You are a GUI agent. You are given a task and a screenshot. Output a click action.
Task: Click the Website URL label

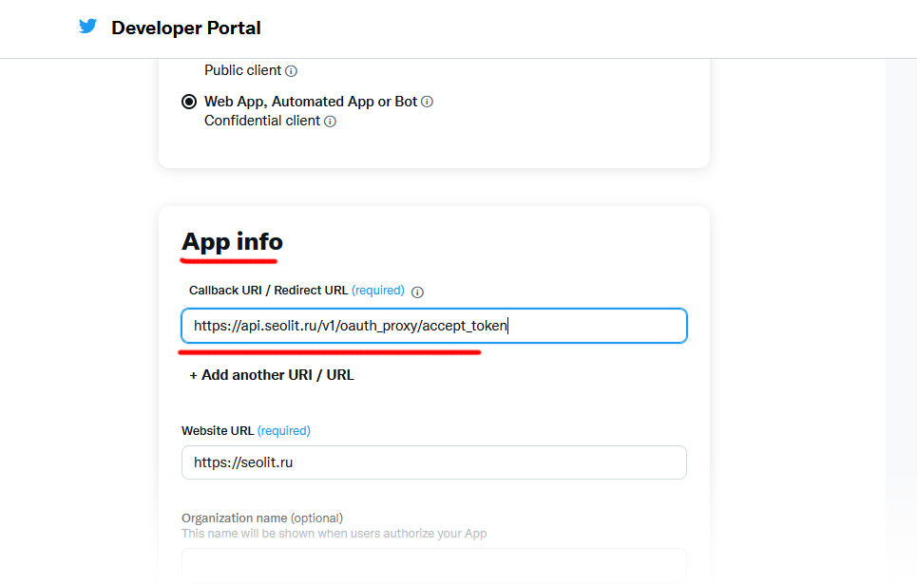[218, 431]
